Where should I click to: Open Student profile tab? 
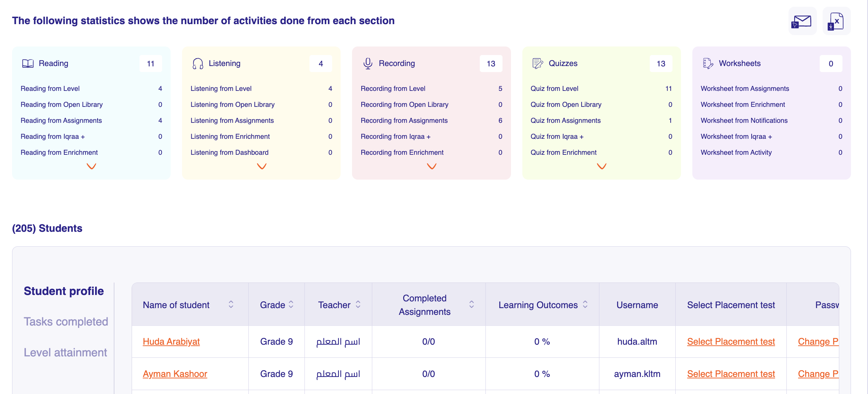pos(64,291)
